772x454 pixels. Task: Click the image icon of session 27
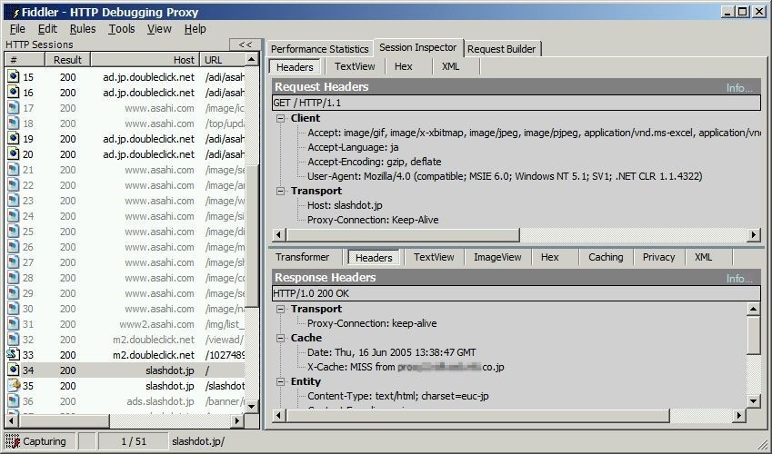(x=14, y=262)
